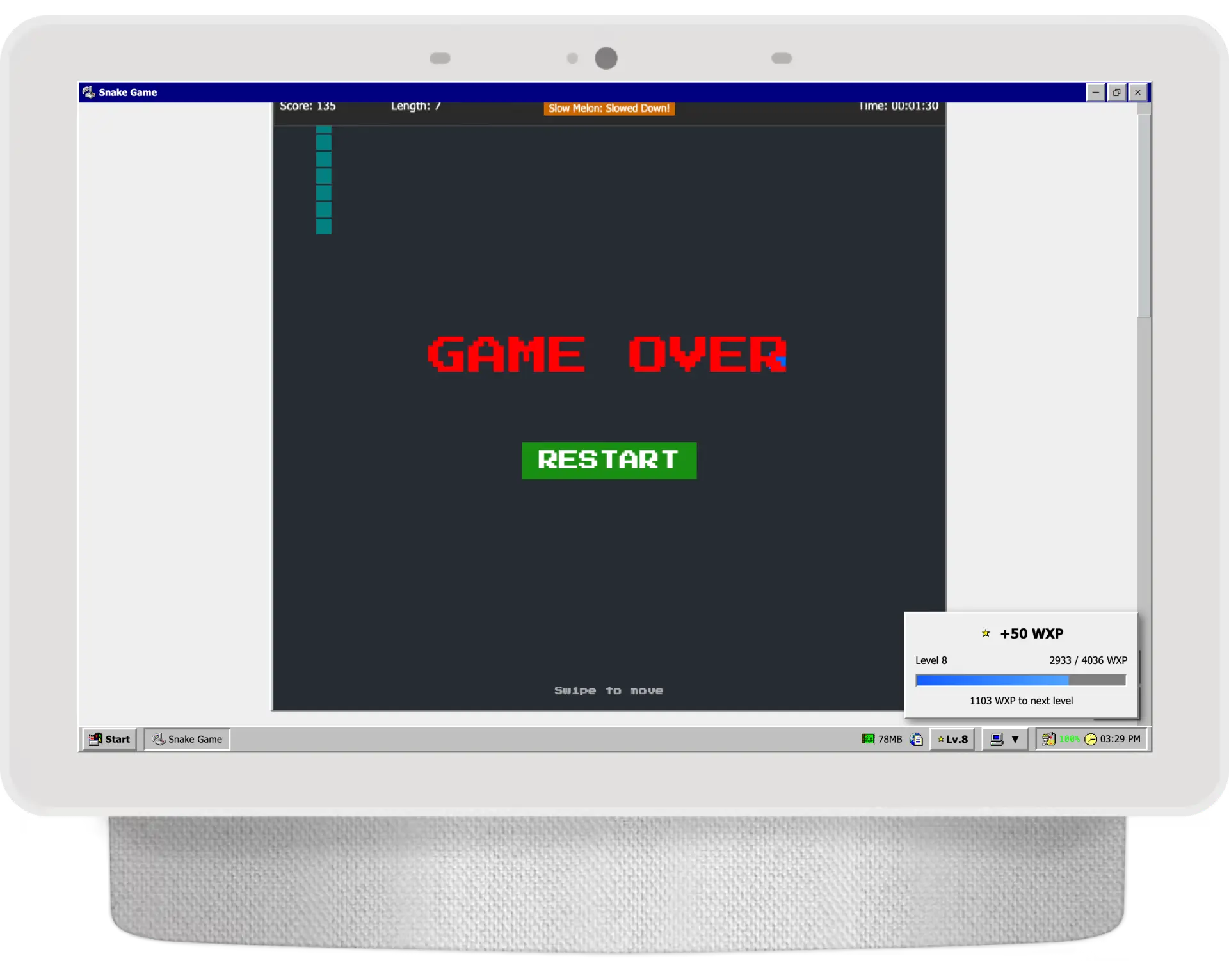1229x961 pixels.
Task: Click the globe document icon in the system tray
Action: point(917,739)
